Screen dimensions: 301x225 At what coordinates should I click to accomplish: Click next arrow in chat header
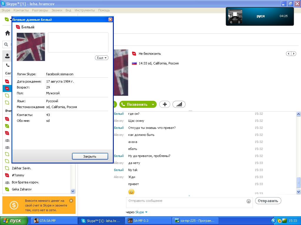[294, 54]
